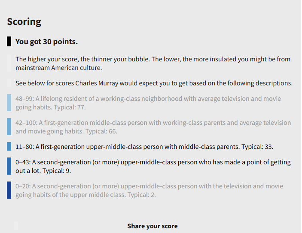The width and height of the screenshot is (302, 233).
Task: Select the 0–20 upper-middle-class habits description
Action: (x=149, y=190)
